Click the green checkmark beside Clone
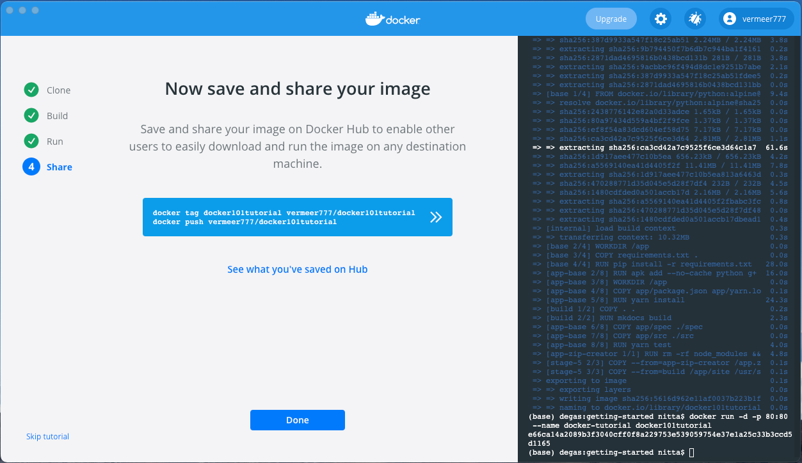 (31, 90)
